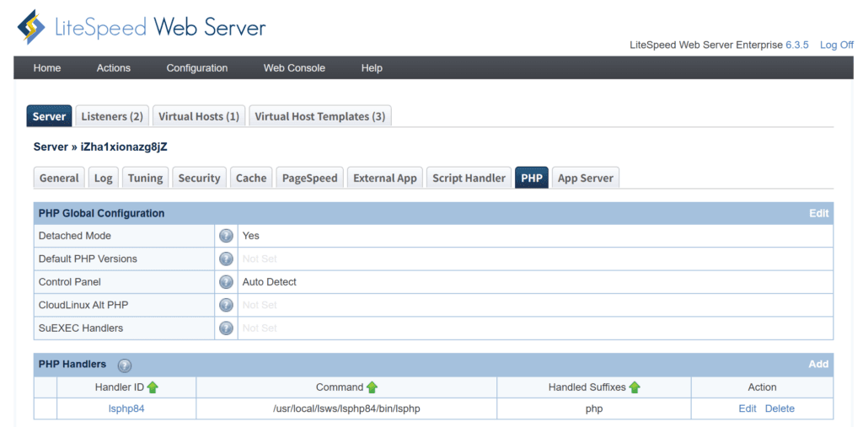Open help for Control Panel setting
This screenshot has width=863, height=427.
(x=226, y=282)
